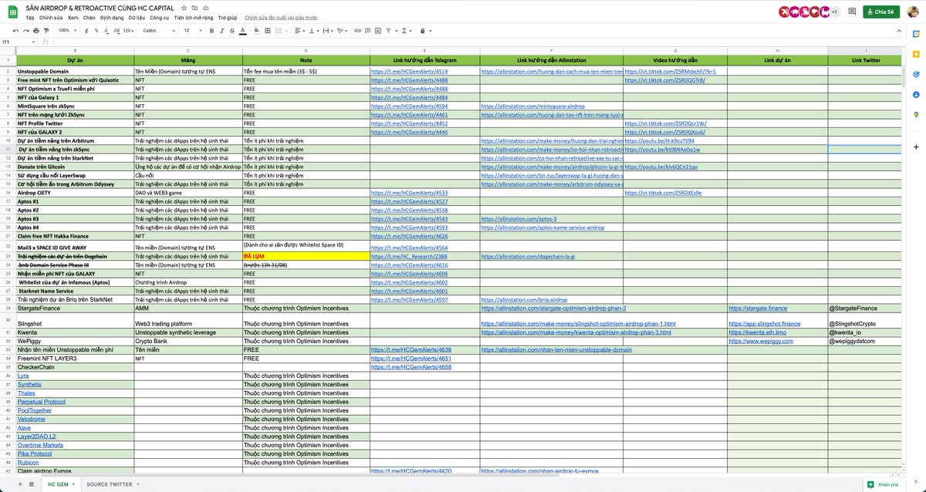Viewport: 926px width, 492px height.
Task: Open the functions (Σ) dropdown
Action: pos(406,31)
